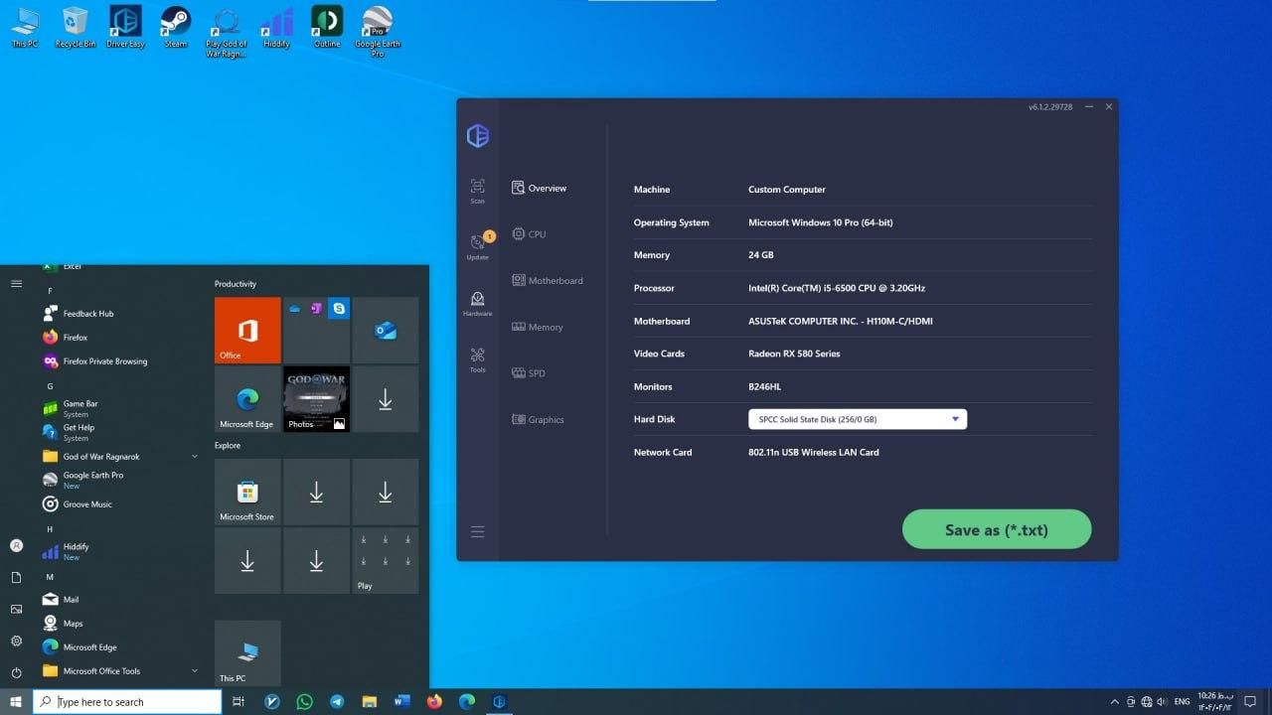Click the Windows Start button
This screenshot has width=1272, height=715.
(16, 702)
